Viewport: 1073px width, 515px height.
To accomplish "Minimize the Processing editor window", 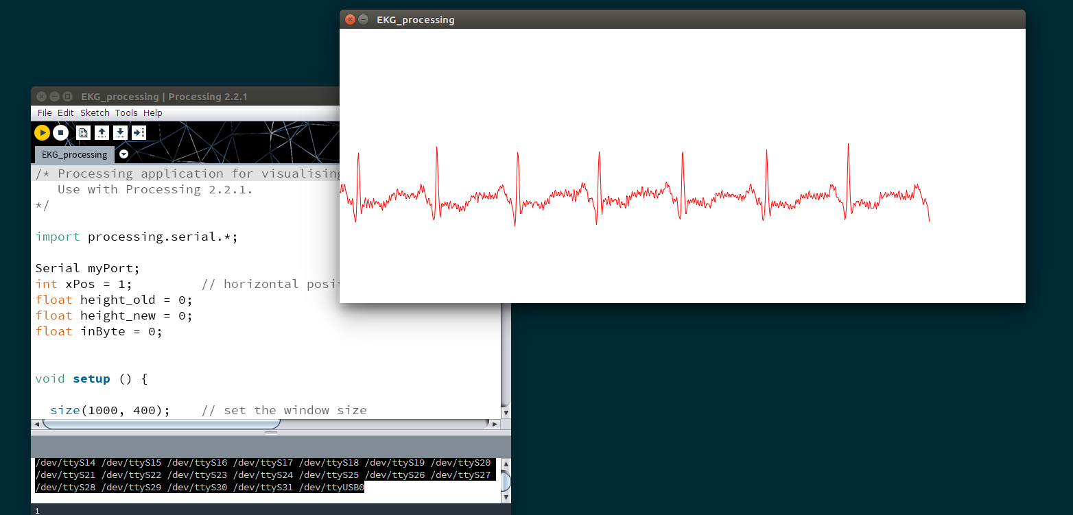I will click(x=55, y=97).
